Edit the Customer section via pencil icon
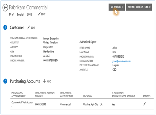 point(31,27)
